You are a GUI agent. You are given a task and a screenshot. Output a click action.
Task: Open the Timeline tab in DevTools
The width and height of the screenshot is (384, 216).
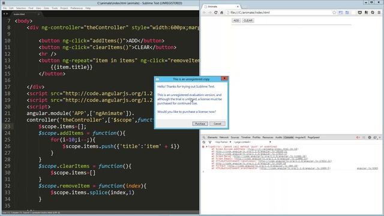pos(245,137)
